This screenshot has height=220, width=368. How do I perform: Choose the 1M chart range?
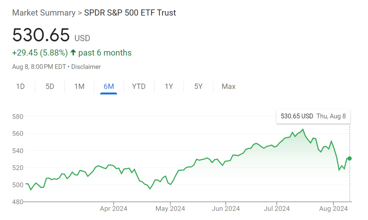click(x=79, y=86)
